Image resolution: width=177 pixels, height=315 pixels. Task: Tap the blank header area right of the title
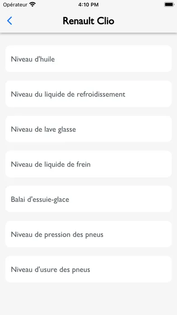[145, 21]
